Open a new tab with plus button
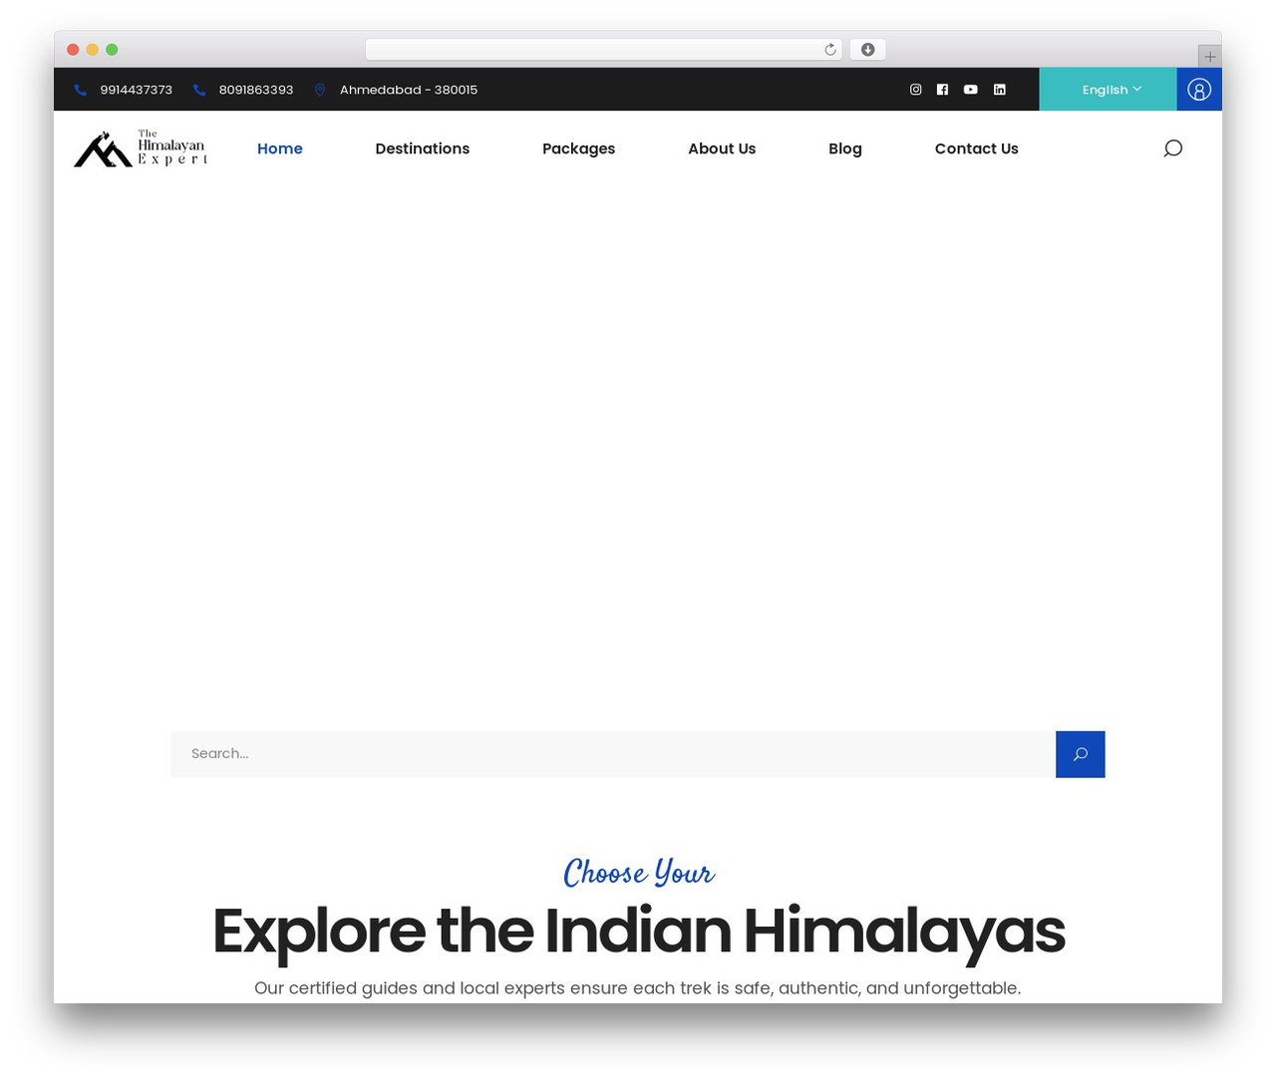 tap(1209, 57)
